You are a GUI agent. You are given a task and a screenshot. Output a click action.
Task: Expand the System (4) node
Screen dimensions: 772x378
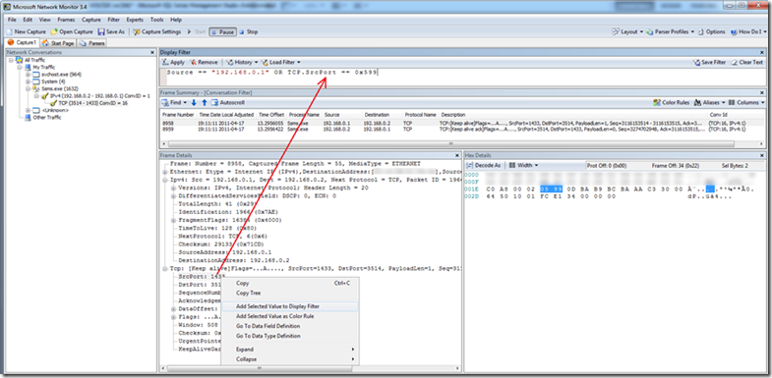[x=29, y=81]
